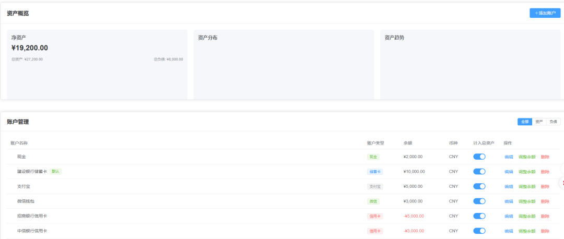The image size is (564, 239).
Task: Toggle 计入总资产 switch for 现金
Action: tap(479, 157)
